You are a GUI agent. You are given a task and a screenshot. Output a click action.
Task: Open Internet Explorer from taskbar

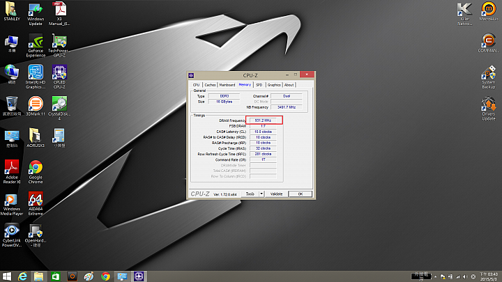tap(22, 276)
